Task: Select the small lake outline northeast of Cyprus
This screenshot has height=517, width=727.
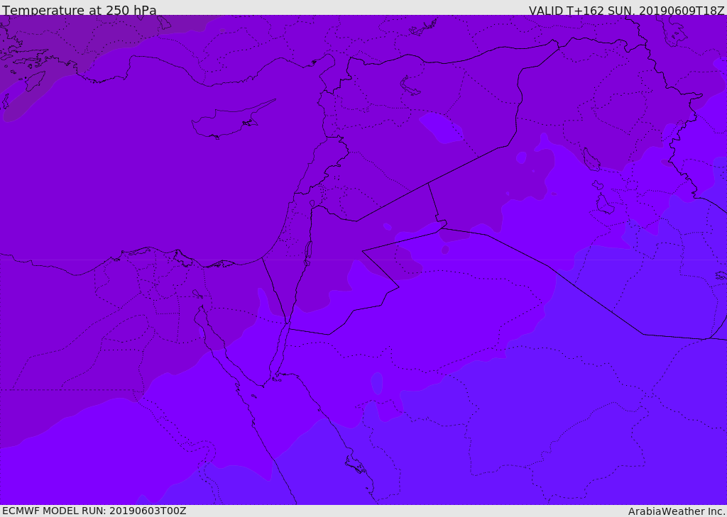Action: [410, 87]
